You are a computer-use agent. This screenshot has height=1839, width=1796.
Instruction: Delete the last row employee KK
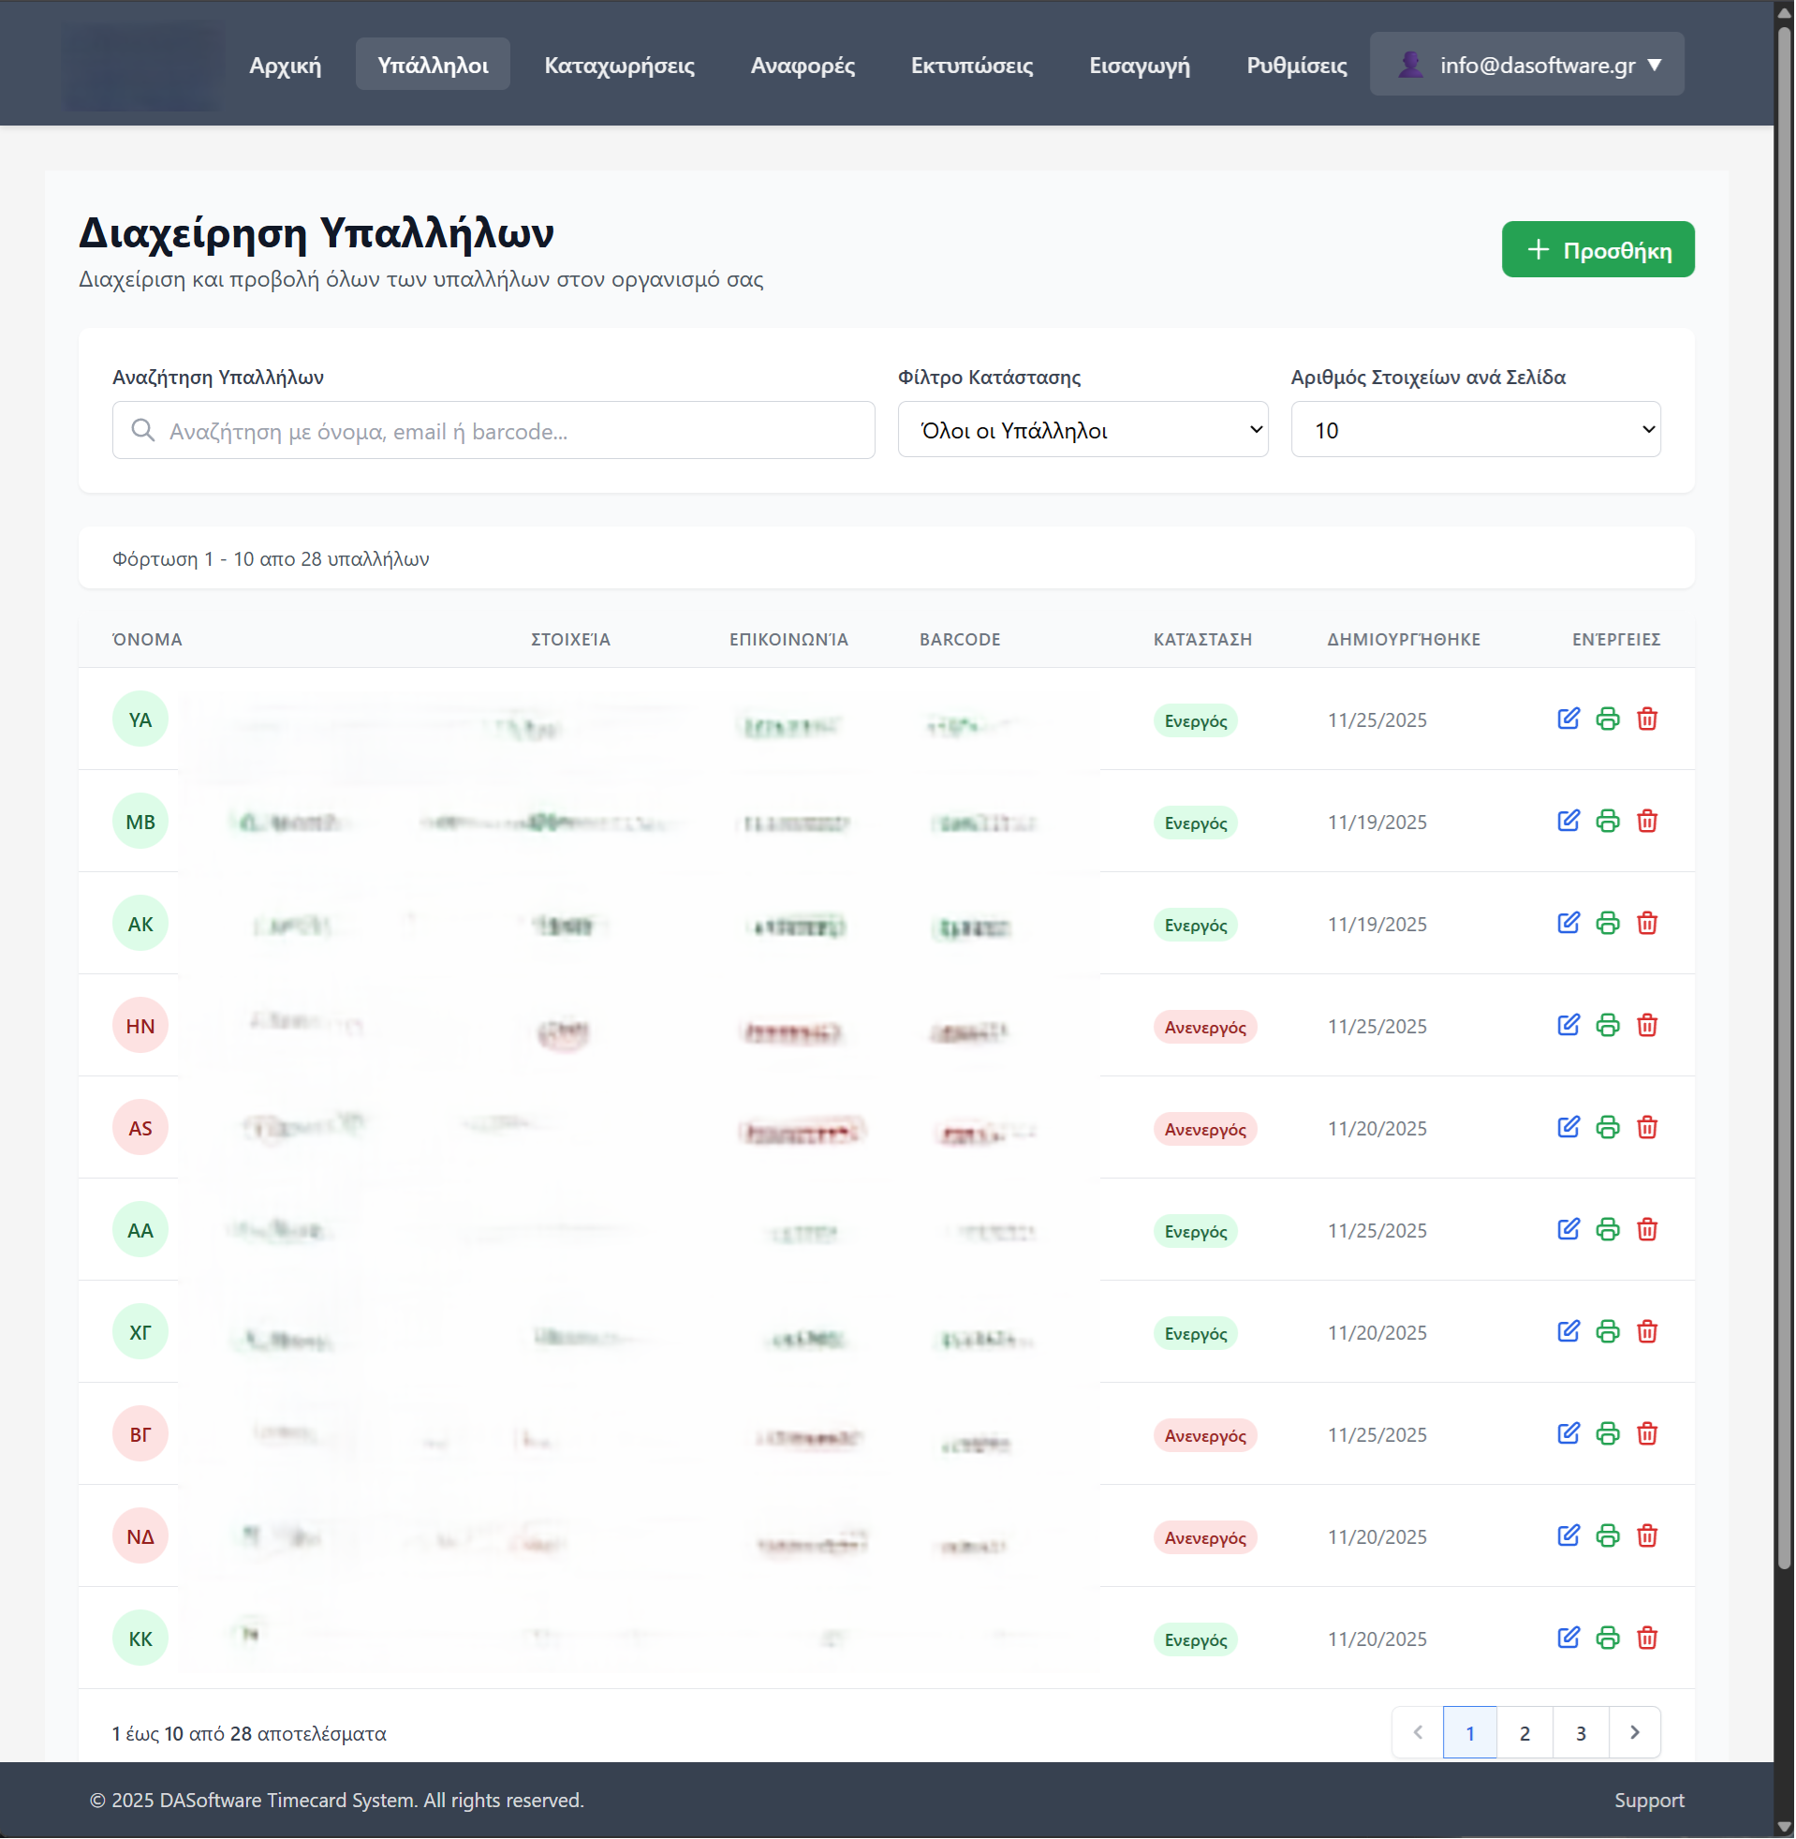(1648, 1638)
